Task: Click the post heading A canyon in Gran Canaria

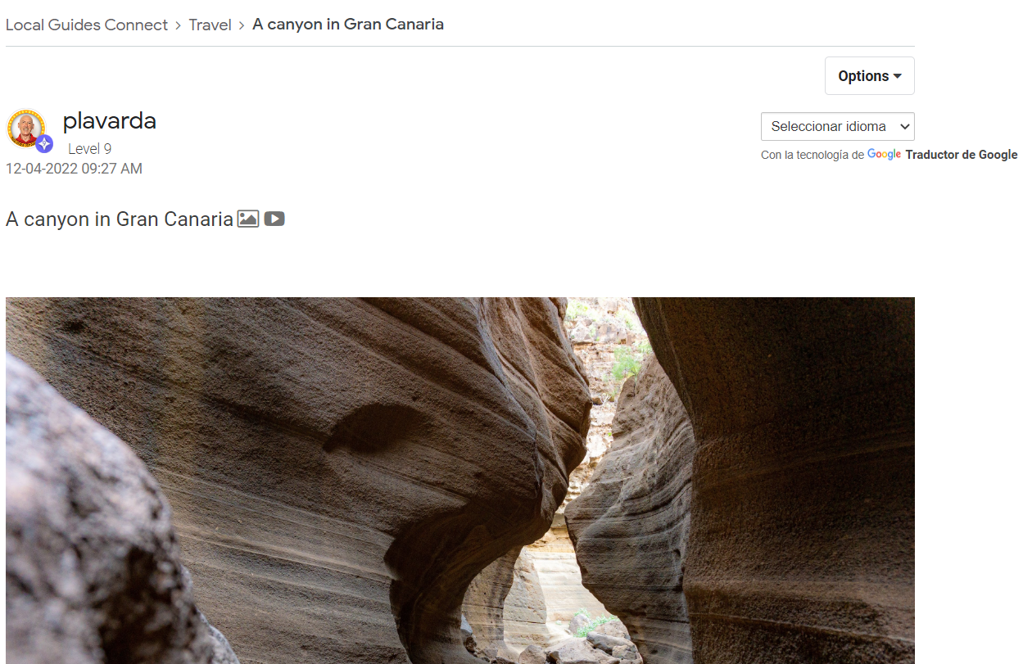Action: coord(120,219)
